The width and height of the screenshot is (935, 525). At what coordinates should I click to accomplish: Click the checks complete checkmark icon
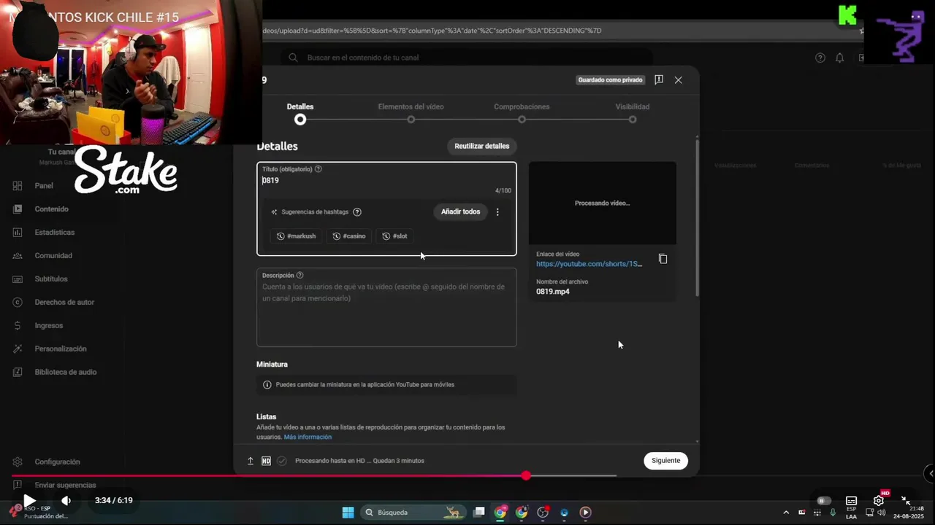(282, 461)
